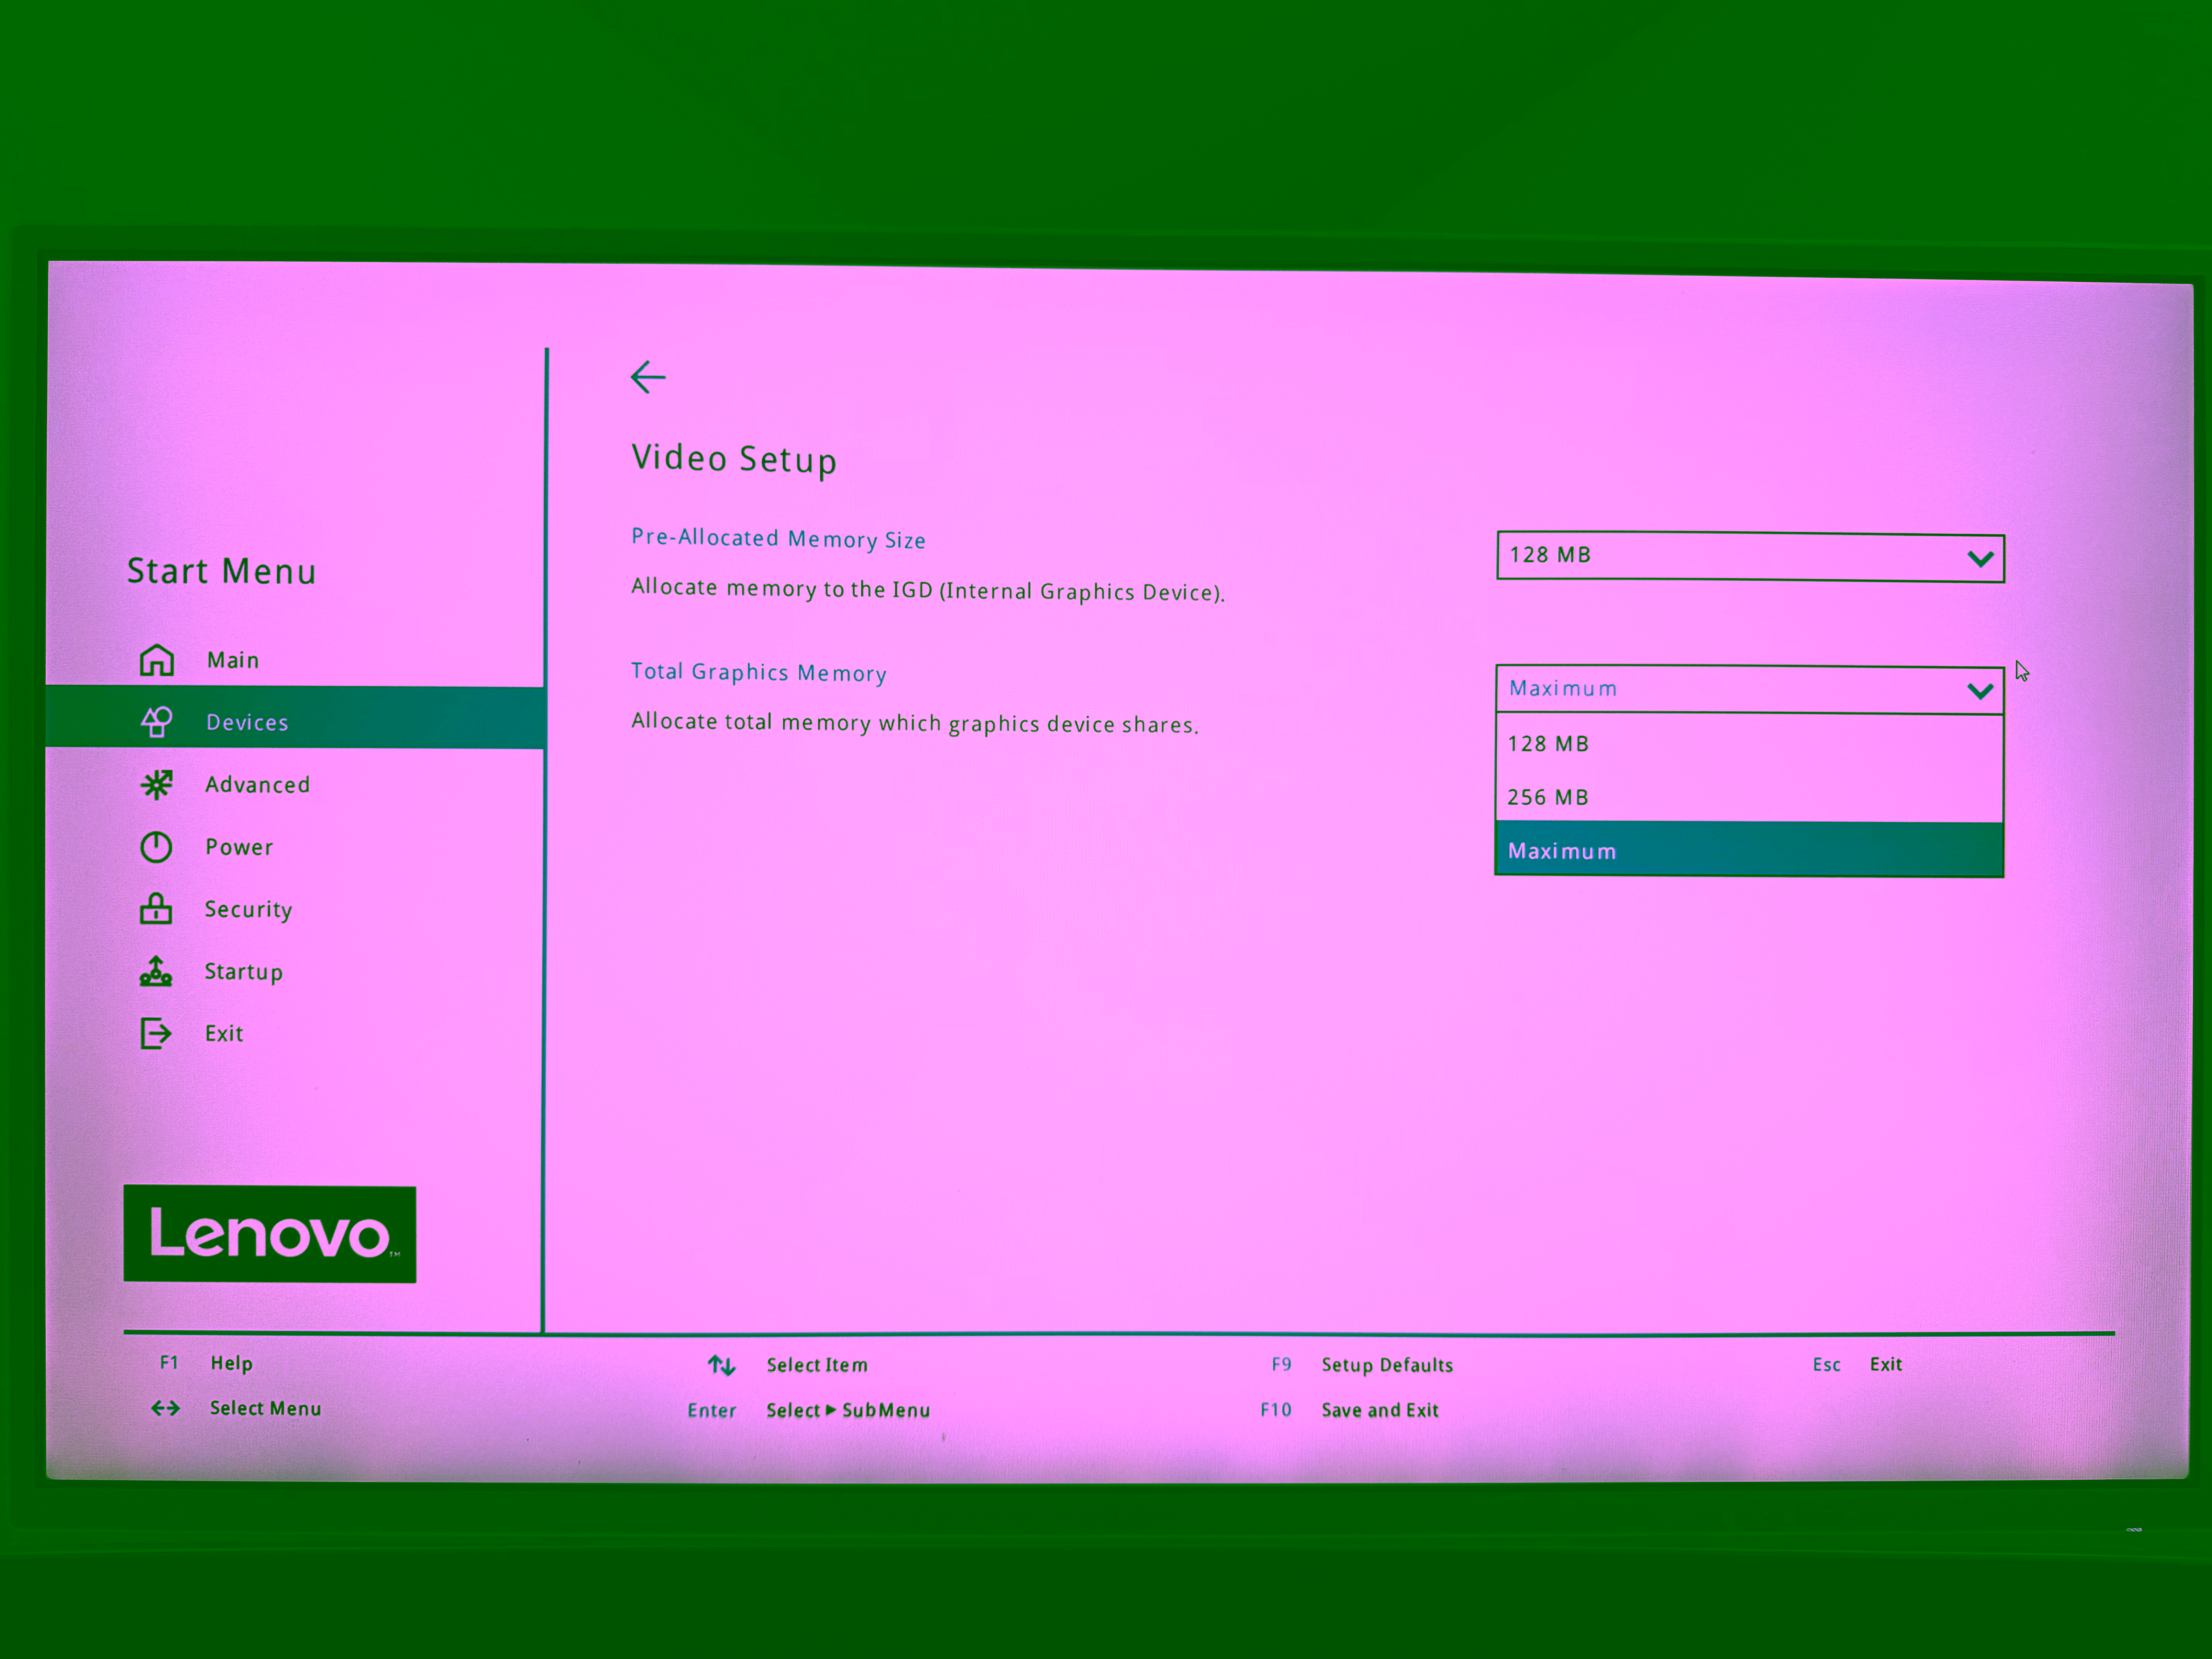Click the chevron on the 128 MB dropdown
The height and width of the screenshot is (1659, 2212).
[x=1980, y=559]
